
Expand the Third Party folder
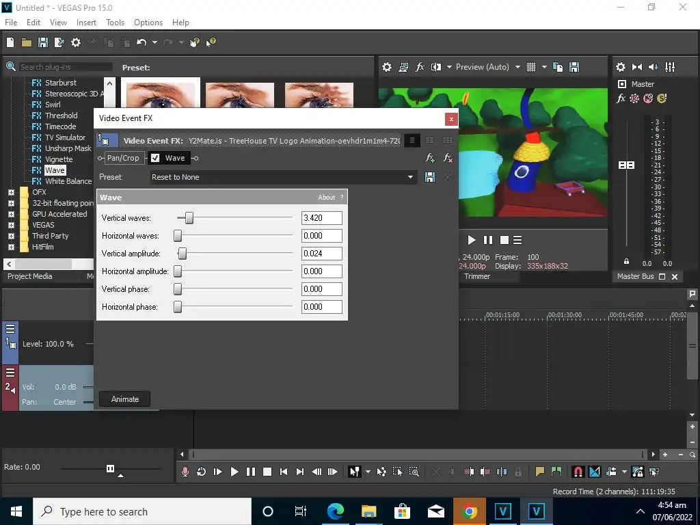point(11,236)
